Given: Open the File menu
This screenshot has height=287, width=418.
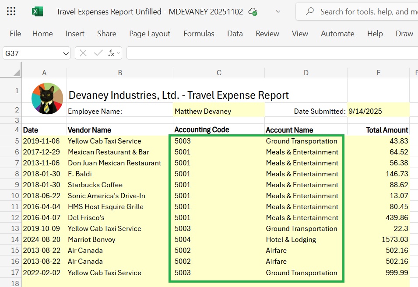Looking at the screenshot, I should tap(15, 34).
